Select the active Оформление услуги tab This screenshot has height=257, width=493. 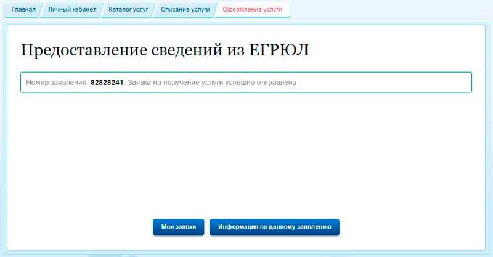click(251, 10)
